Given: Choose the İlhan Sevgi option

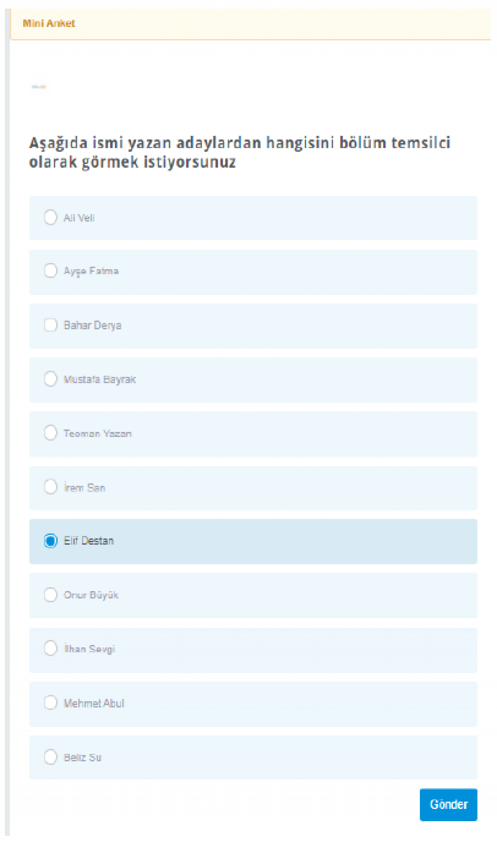Looking at the screenshot, I should [x=50, y=648].
